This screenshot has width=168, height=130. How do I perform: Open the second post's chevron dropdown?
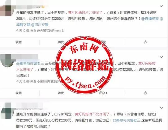(161, 57)
